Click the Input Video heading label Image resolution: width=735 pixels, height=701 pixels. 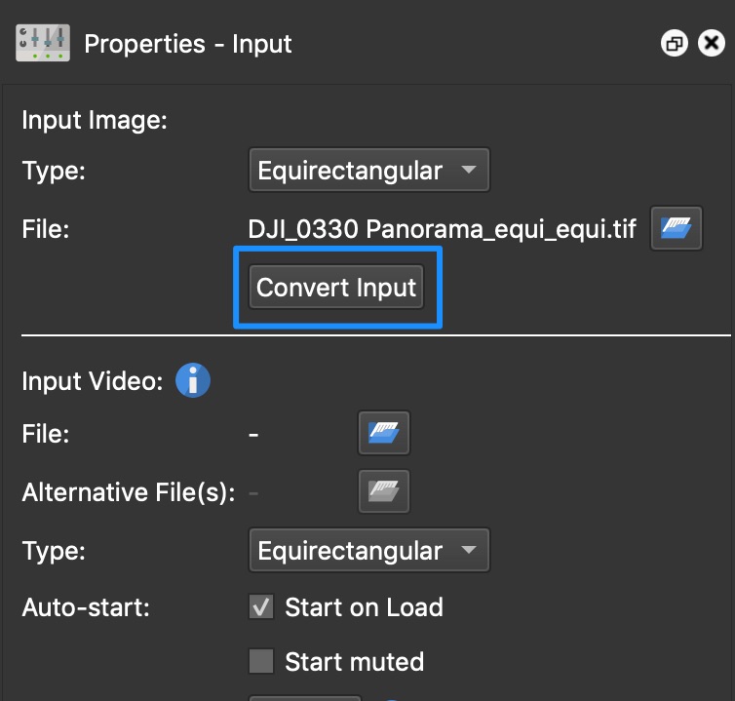coord(93,381)
